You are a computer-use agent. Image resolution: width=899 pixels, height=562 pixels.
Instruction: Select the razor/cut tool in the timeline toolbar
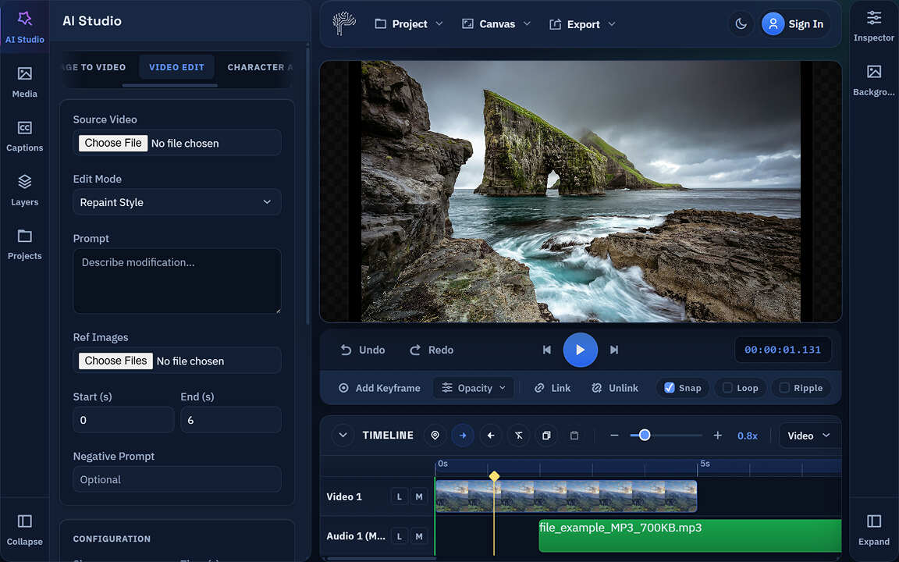pos(518,436)
